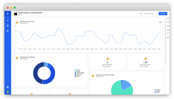Select the dashboard report icon in sidebar

(x=8, y=20)
